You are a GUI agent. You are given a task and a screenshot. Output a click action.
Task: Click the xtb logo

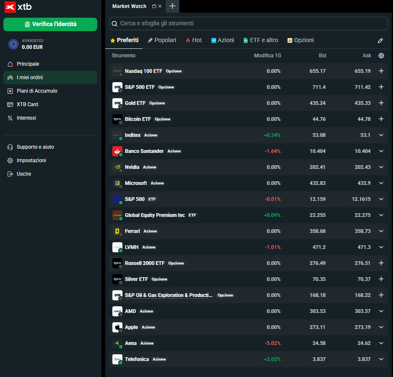coord(18,7)
